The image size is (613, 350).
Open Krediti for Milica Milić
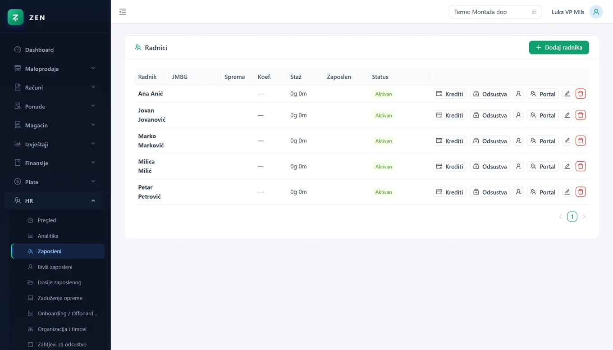[449, 166]
